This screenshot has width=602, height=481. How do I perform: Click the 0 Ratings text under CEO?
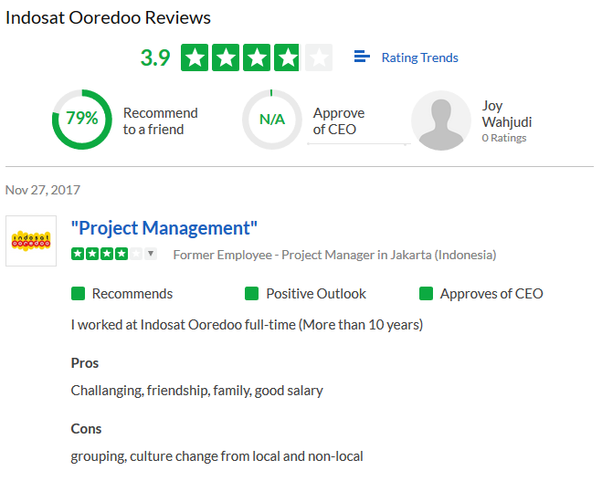(504, 138)
